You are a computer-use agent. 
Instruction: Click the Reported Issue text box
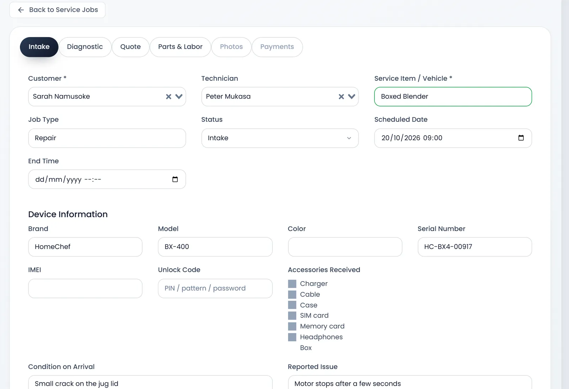tap(410, 382)
